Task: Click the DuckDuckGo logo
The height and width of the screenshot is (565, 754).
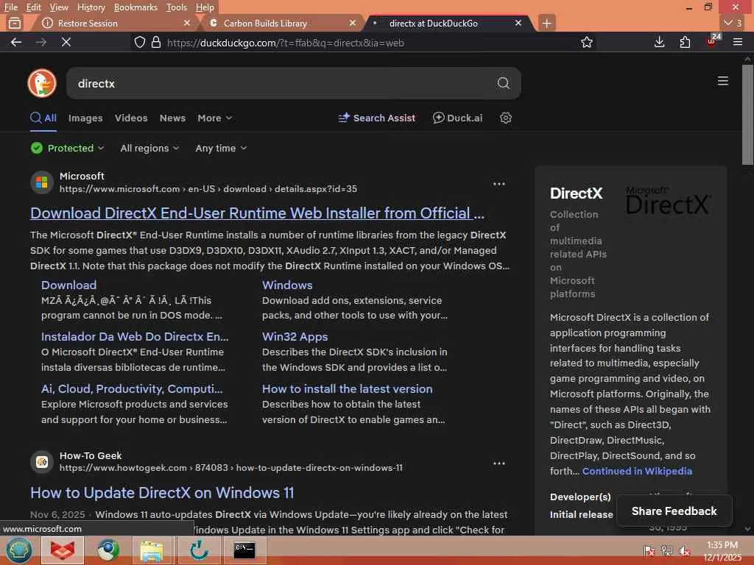Action: point(42,83)
